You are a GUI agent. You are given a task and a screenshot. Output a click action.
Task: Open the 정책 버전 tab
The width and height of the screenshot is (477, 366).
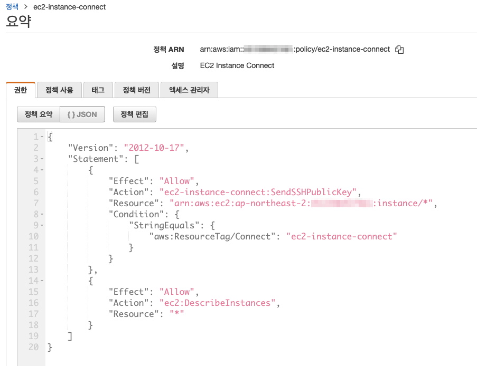[x=137, y=90]
